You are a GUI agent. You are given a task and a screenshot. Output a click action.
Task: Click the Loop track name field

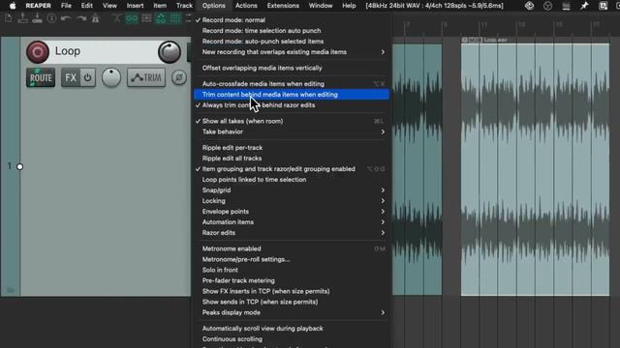(x=104, y=51)
